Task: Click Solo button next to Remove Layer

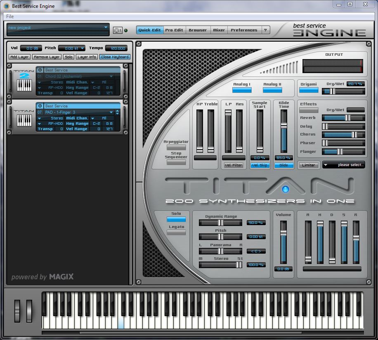Action: [x=69, y=57]
